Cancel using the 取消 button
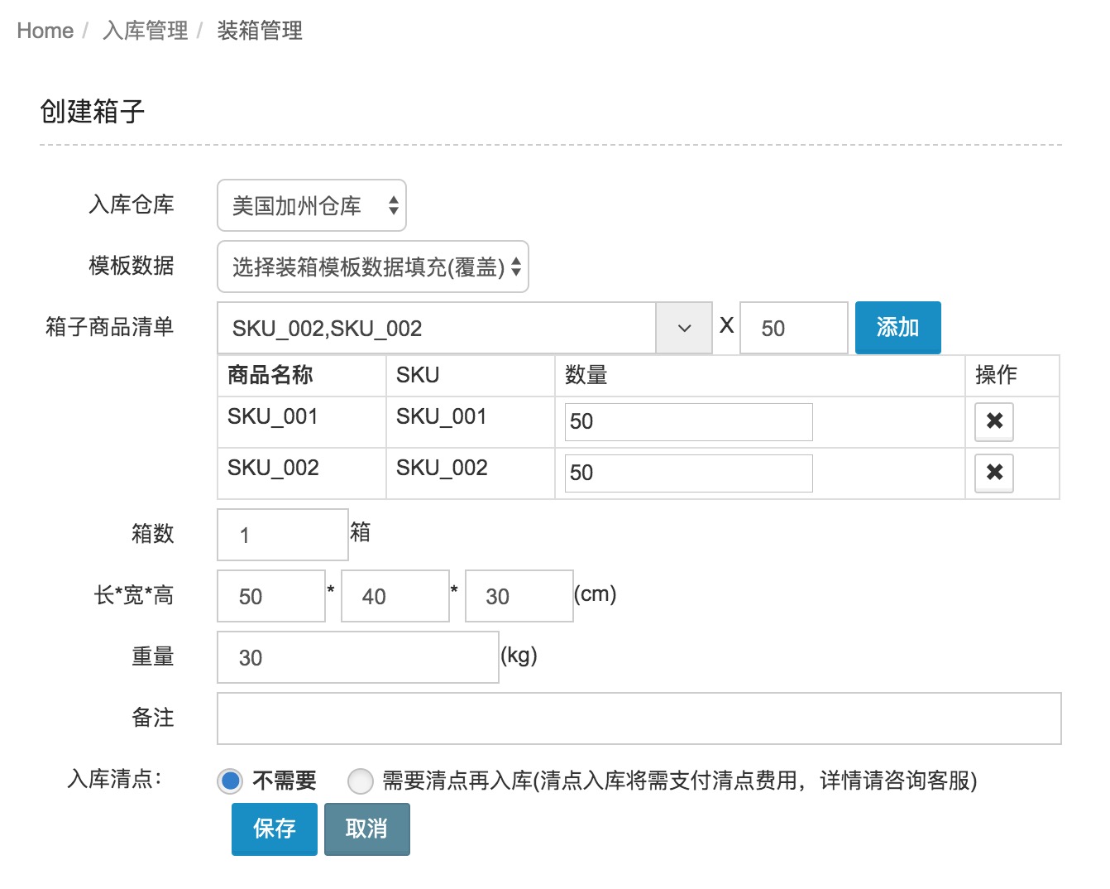 (366, 829)
